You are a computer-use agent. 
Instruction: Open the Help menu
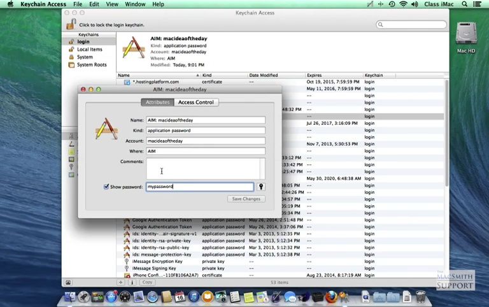(158, 4)
